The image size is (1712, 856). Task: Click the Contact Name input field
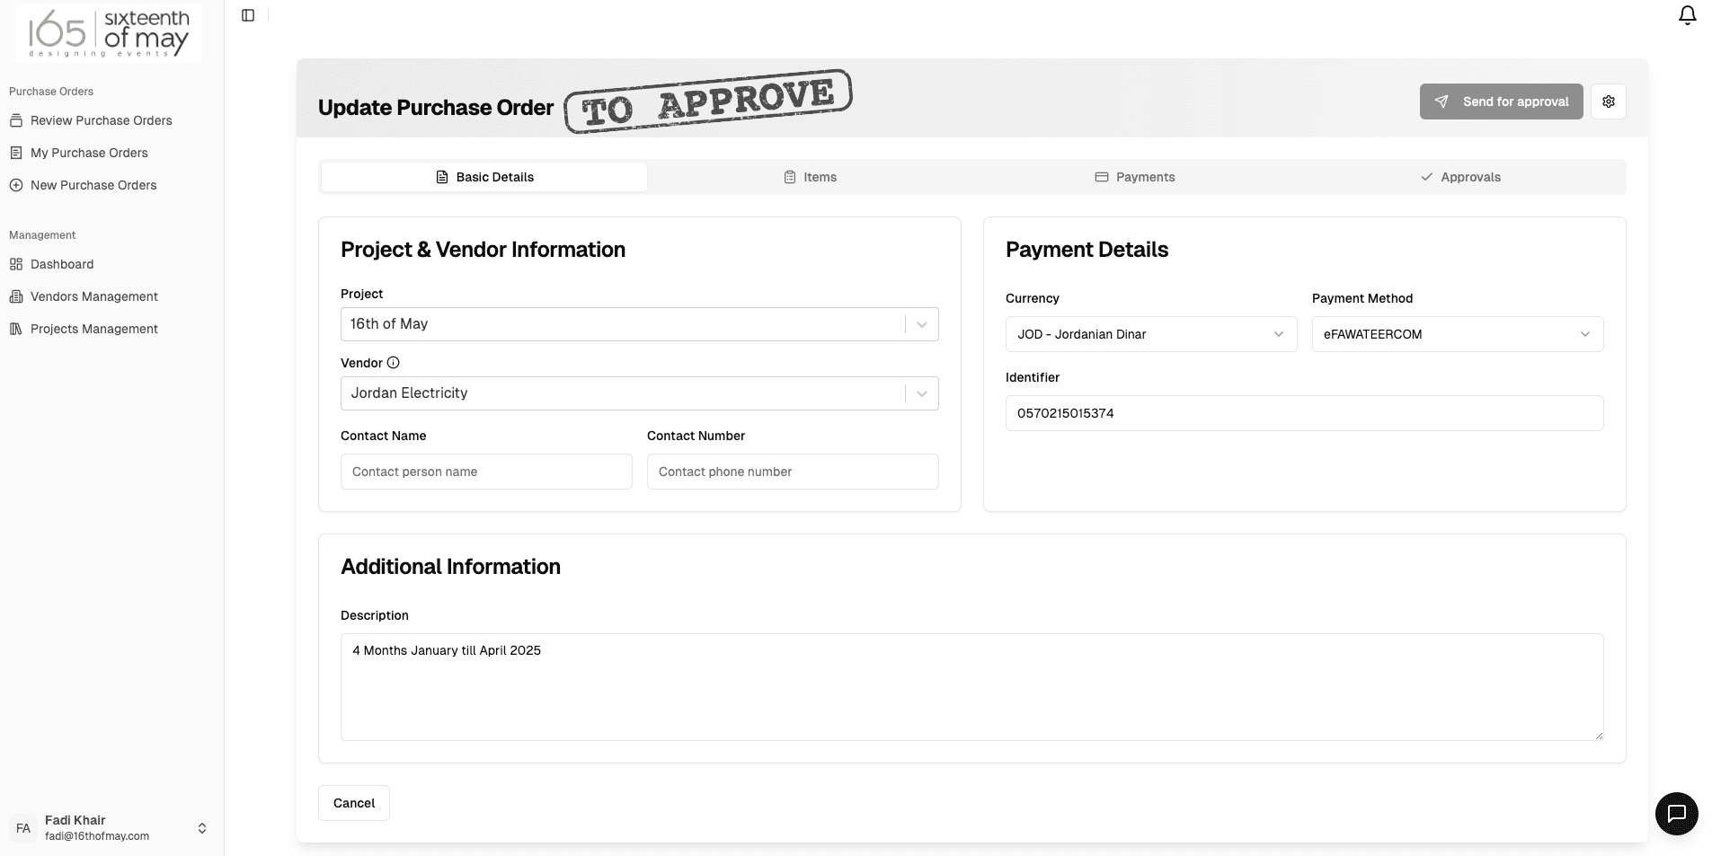pos(486,472)
